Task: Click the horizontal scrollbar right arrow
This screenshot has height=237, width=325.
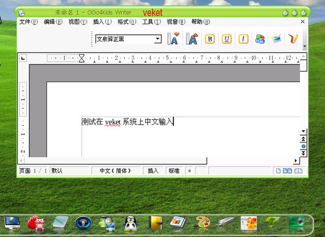Action: click(296, 161)
